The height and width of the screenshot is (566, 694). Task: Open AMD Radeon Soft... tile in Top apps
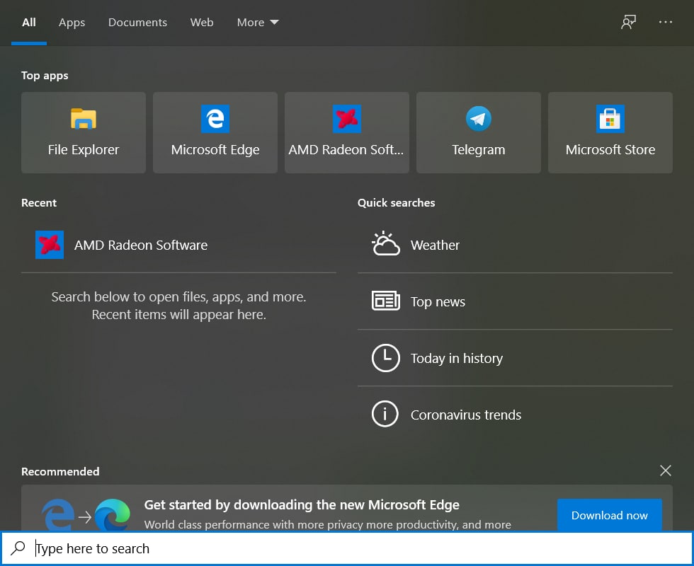pos(346,133)
